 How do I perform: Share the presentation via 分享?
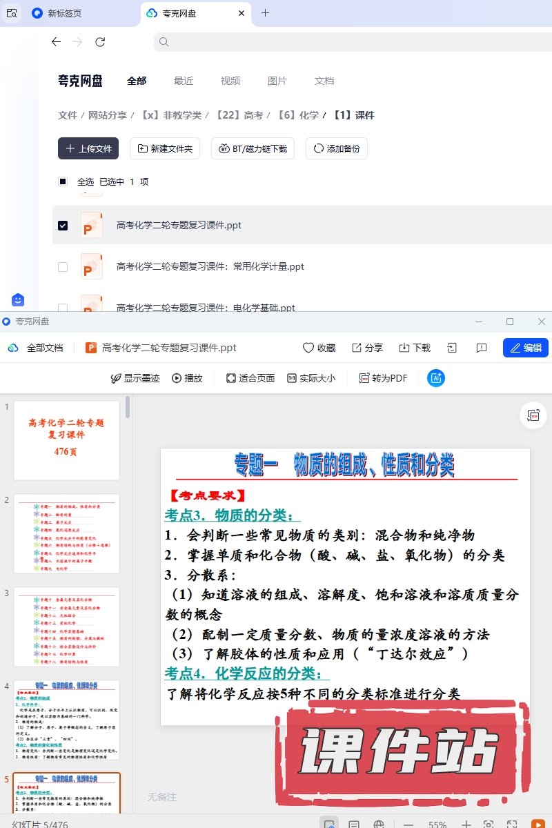(367, 348)
